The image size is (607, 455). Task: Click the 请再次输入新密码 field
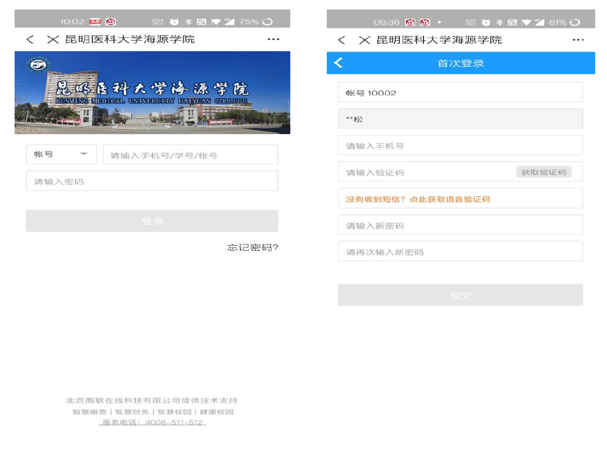pyautogui.click(x=460, y=252)
